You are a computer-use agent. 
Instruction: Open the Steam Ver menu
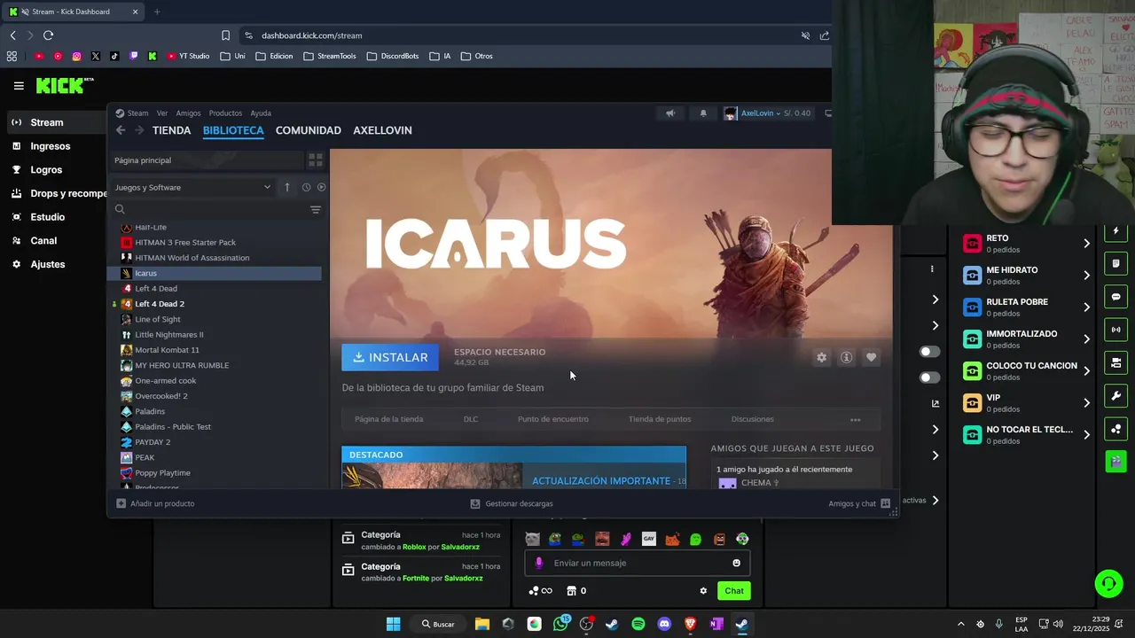[162, 113]
